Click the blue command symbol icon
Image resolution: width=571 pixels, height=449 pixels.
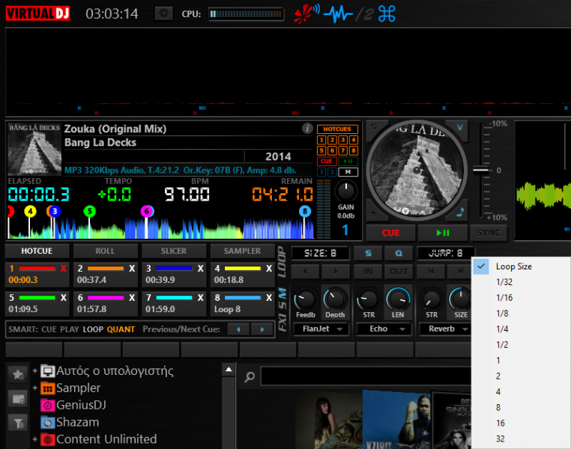[387, 14]
